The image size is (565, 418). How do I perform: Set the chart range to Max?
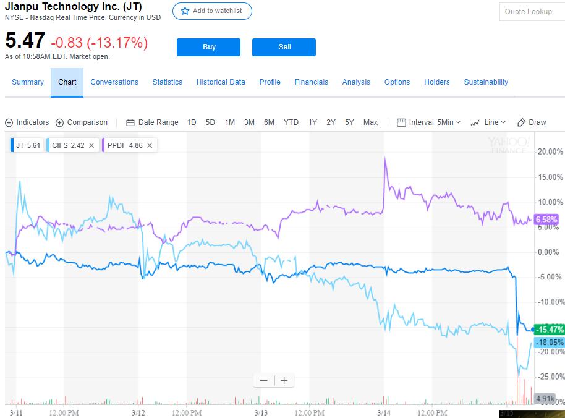[370, 122]
